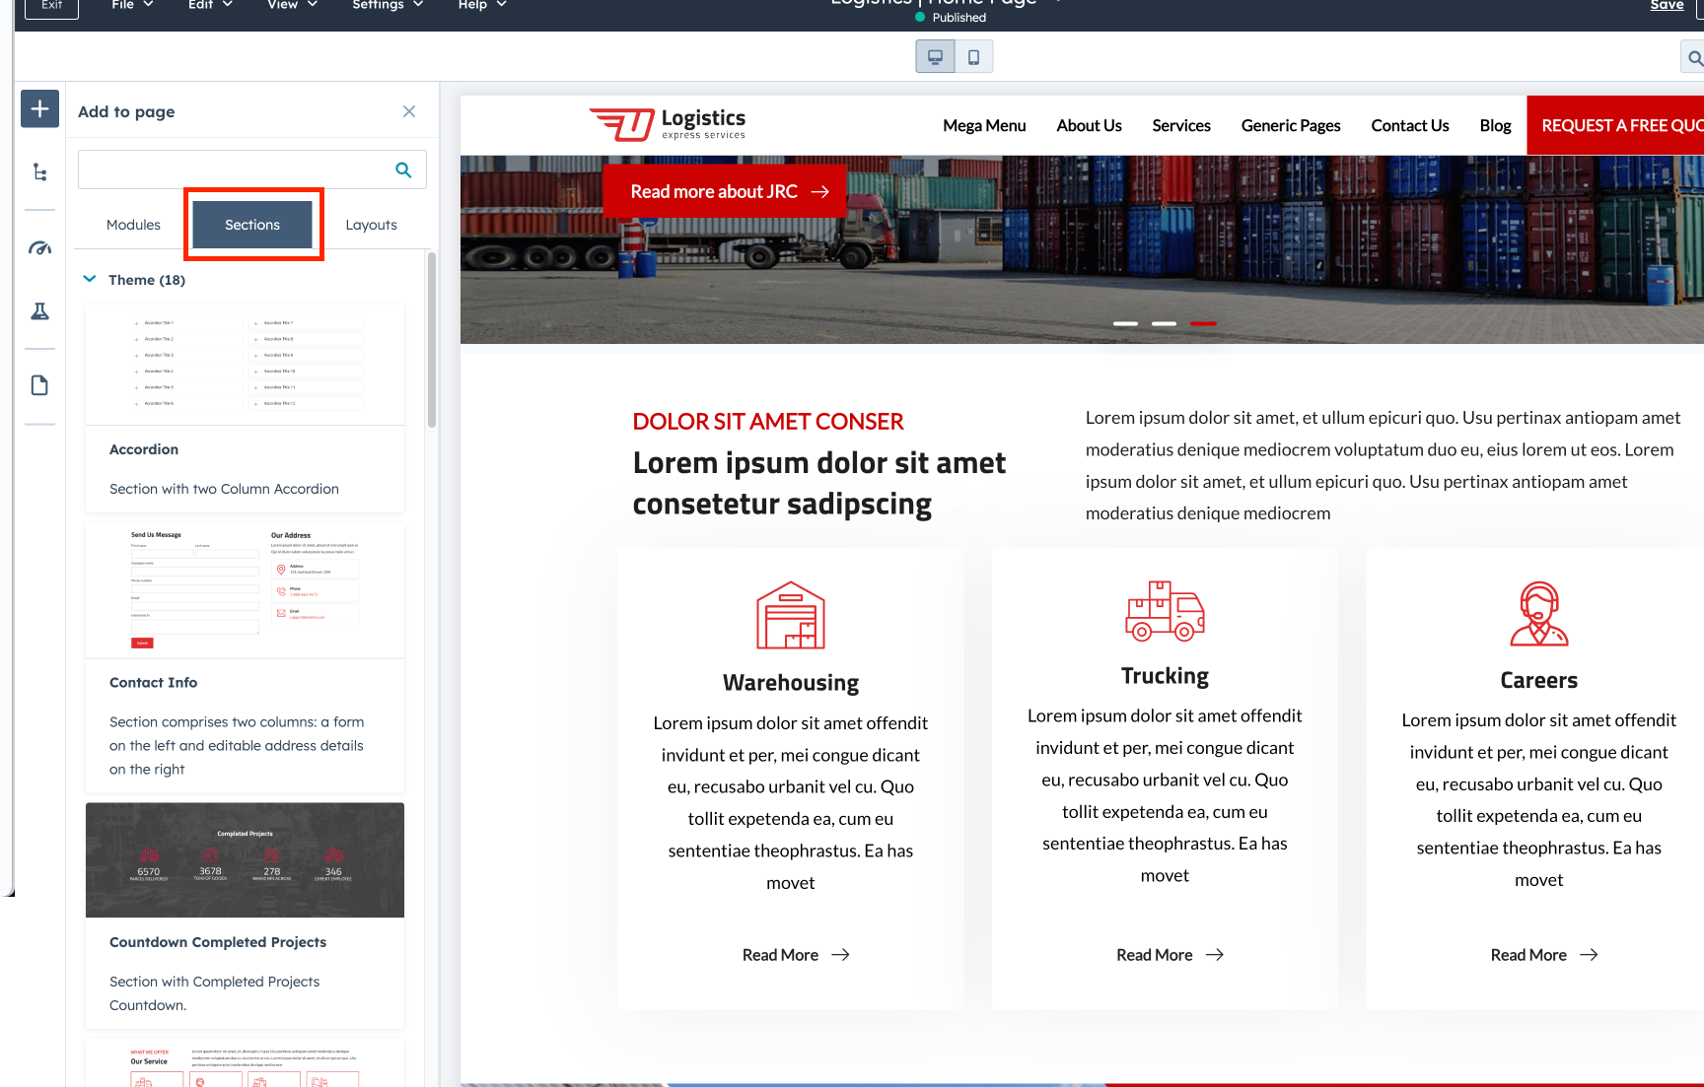
Task: Open the optimize gauge icon
Action: [x=39, y=248]
